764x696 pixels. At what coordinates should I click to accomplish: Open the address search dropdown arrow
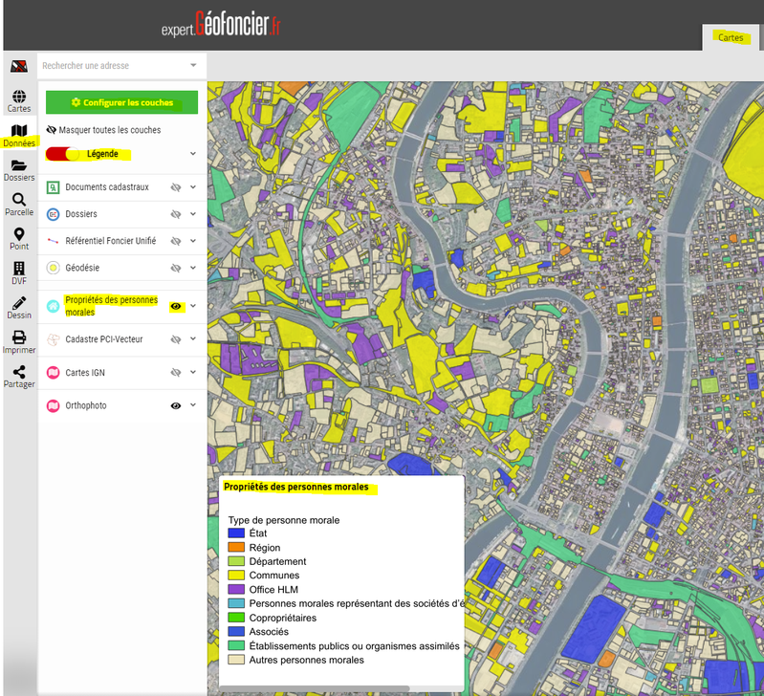193,65
